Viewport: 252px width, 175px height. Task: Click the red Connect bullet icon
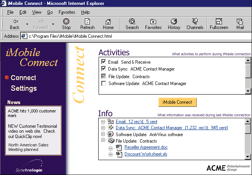point(7,77)
